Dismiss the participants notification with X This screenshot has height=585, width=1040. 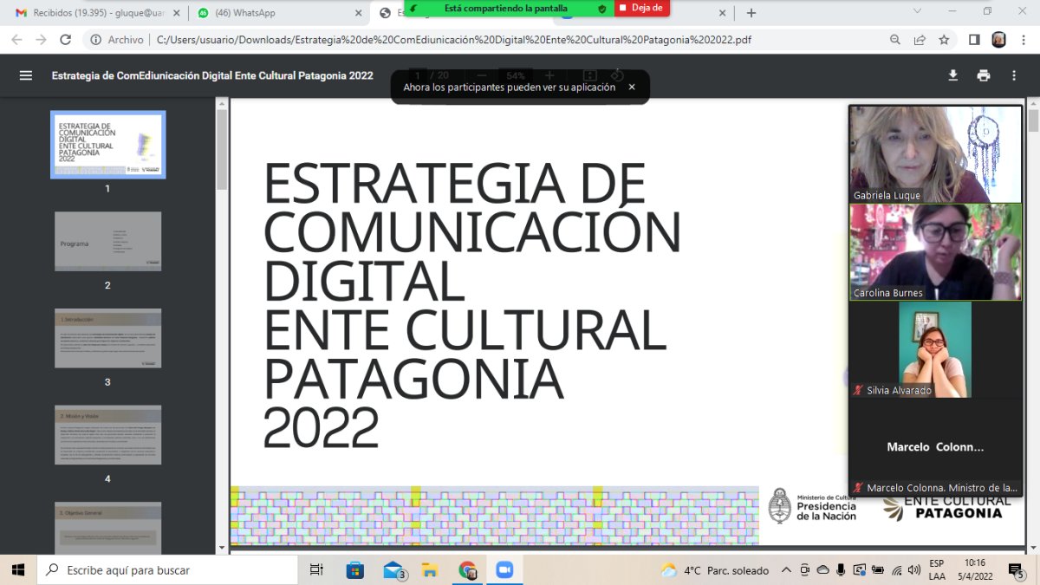(x=632, y=87)
